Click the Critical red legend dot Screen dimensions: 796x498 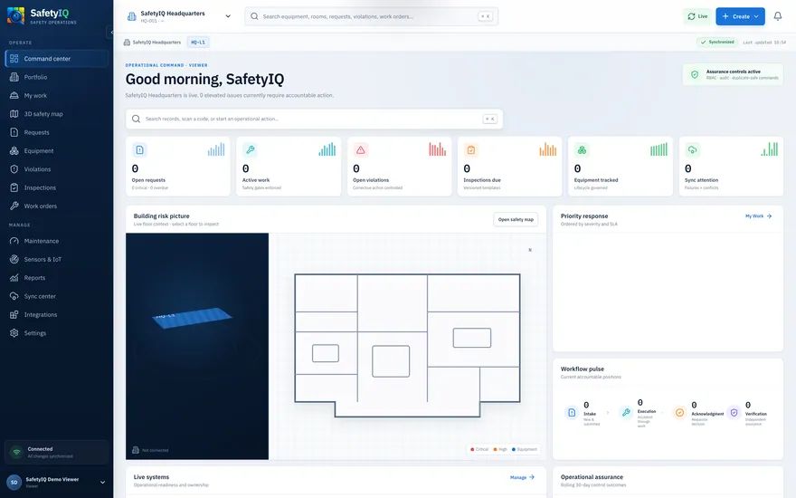point(472,449)
